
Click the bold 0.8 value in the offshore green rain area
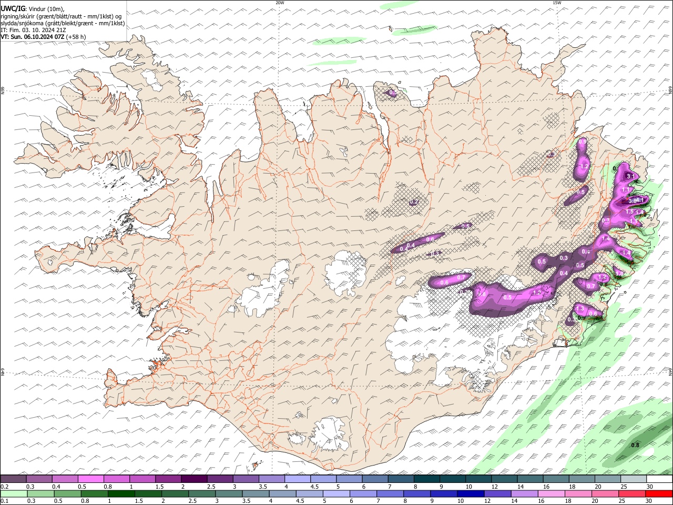[x=635, y=445]
